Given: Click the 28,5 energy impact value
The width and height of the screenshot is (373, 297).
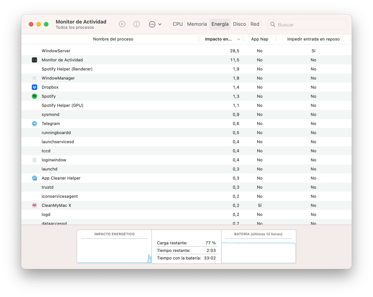Looking at the screenshot, I should 235,51.
